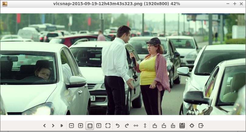Screen dimensions: 246x132
Task: Toggle the fit-to-window zoom mode
Action: click(x=90, y=126)
